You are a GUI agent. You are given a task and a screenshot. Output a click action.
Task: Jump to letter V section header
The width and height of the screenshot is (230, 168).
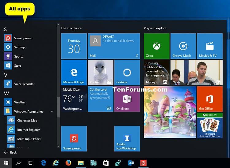click(x=6, y=75)
